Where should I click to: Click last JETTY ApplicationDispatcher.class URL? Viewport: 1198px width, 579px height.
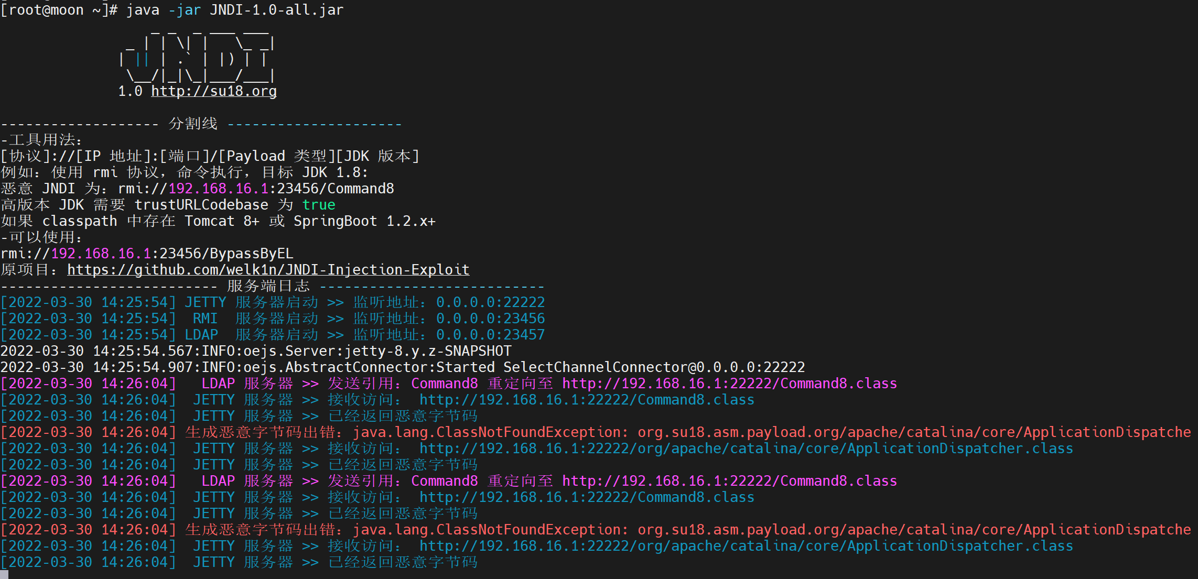746,546
